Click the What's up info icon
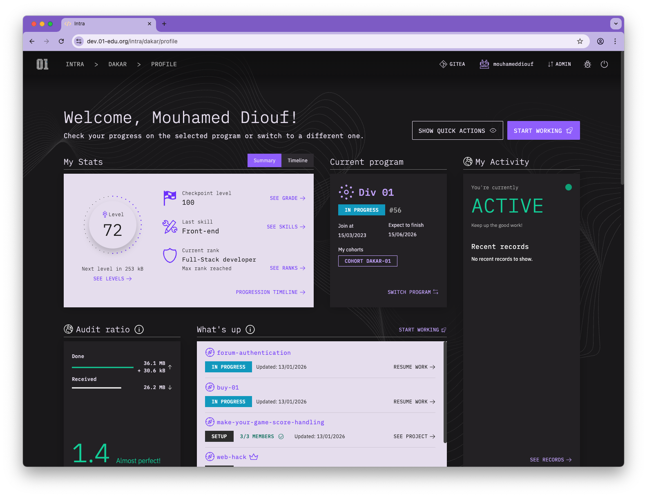The height and width of the screenshot is (497, 647). pyautogui.click(x=250, y=329)
